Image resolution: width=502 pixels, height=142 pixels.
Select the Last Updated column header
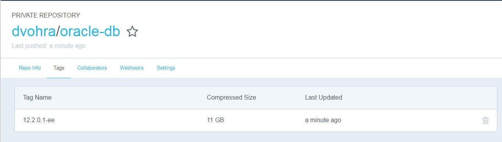pos(323,97)
